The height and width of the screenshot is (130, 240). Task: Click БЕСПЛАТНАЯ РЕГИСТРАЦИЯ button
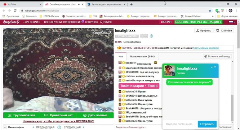198,22
